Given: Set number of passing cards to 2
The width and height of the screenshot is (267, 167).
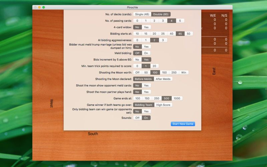Looking at the screenshot, I should pos(154,21).
